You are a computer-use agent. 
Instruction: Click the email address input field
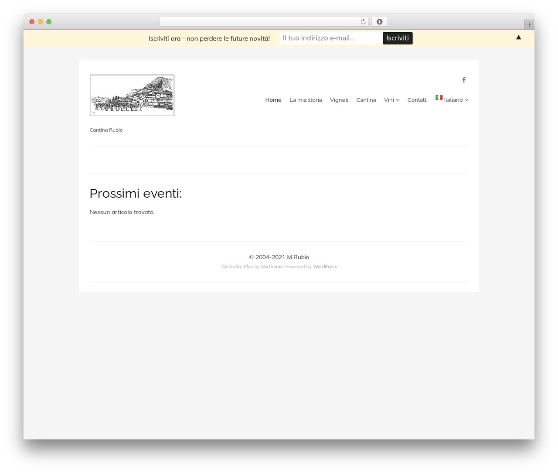pyautogui.click(x=330, y=38)
